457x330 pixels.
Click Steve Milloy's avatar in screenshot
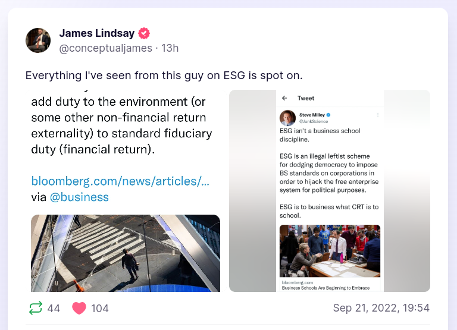(287, 117)
